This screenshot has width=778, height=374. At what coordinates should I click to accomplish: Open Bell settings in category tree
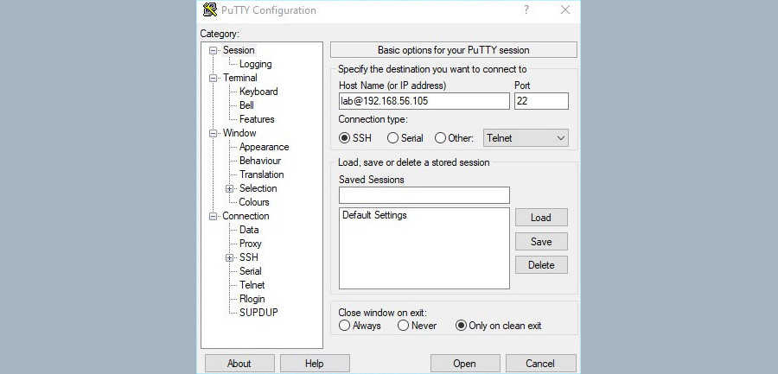[246, 105]
